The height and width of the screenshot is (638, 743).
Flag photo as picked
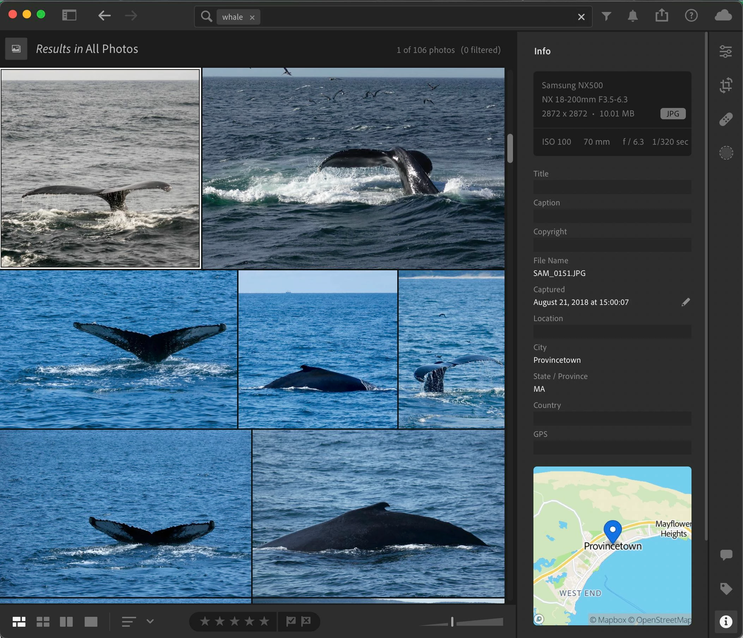pos(291,621)
